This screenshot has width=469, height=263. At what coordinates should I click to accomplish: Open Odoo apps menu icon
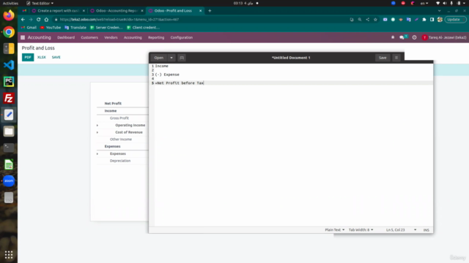(23, 37)
